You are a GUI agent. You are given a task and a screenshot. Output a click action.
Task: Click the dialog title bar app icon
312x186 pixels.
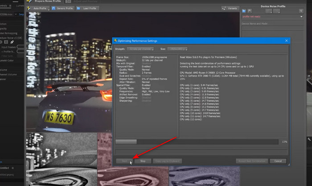pos(115,41)
